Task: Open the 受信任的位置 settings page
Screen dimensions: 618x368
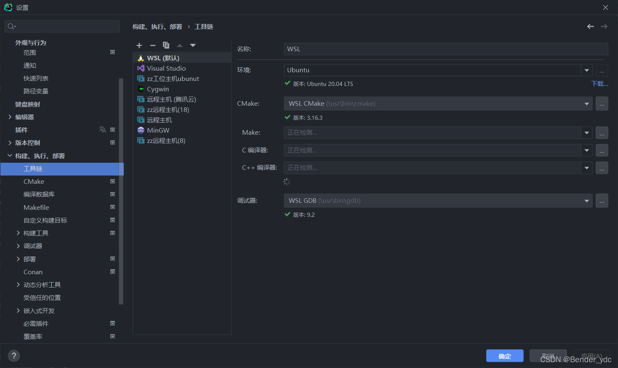Action: (x=42, y=297)
